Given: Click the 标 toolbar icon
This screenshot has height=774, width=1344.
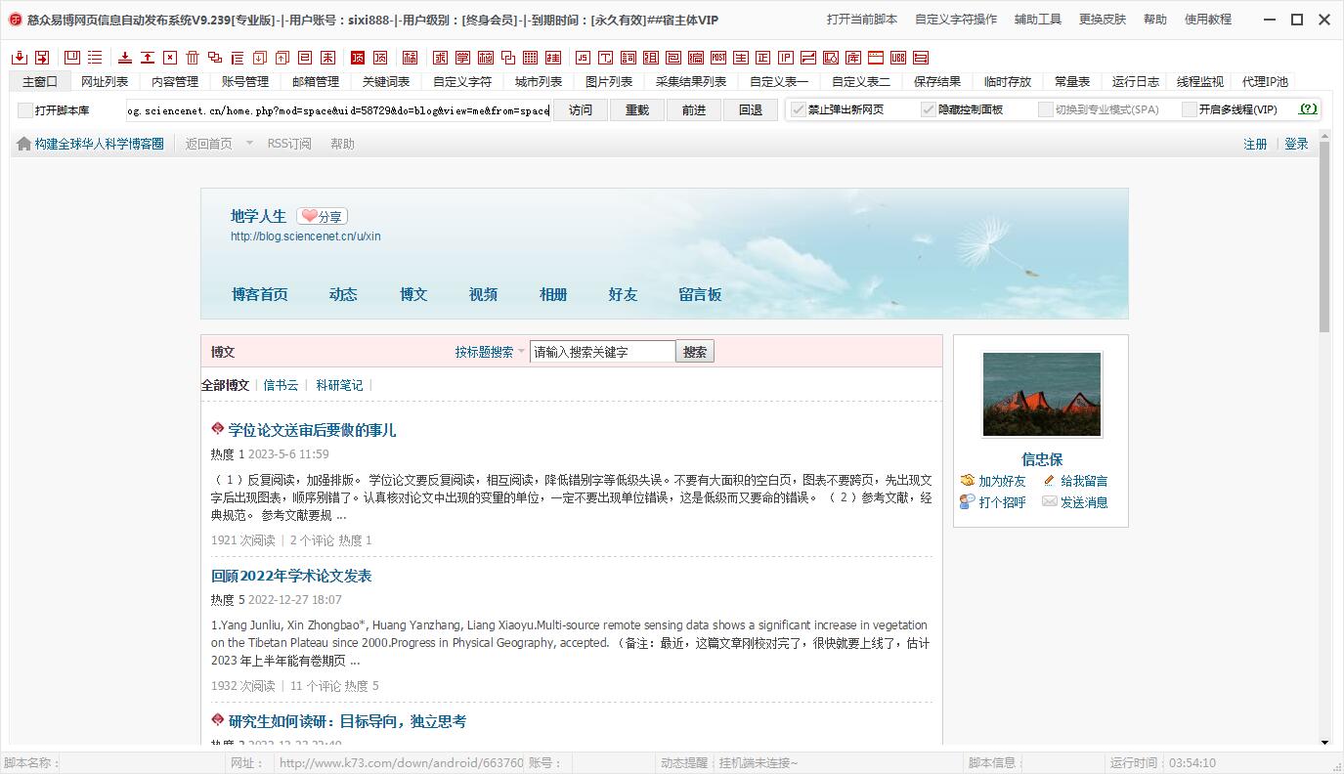Looking at the screenshot, I should 411,58.
